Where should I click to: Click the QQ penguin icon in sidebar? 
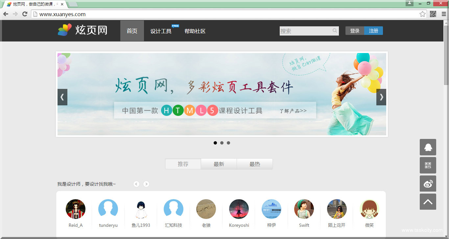pos(428,147)
